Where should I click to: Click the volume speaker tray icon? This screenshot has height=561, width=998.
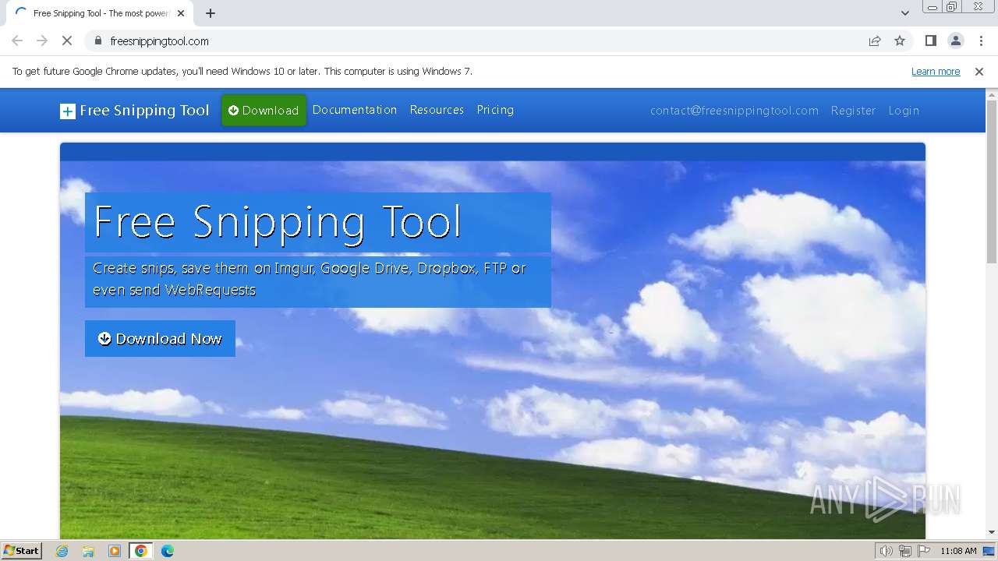[x=887, y=551]
